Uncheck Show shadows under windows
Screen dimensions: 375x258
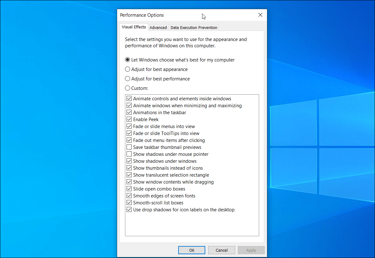[129, 161]
